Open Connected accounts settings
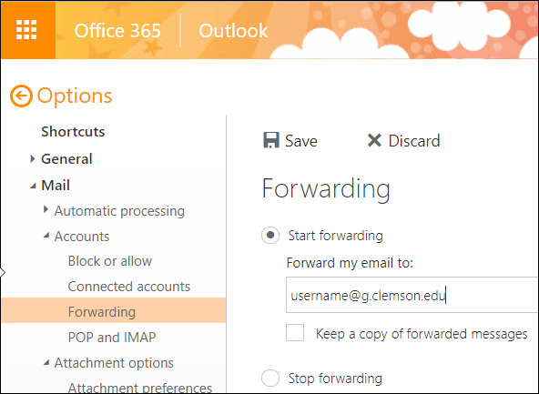Viewport: 539px width, 394px height. click(129, 287)
